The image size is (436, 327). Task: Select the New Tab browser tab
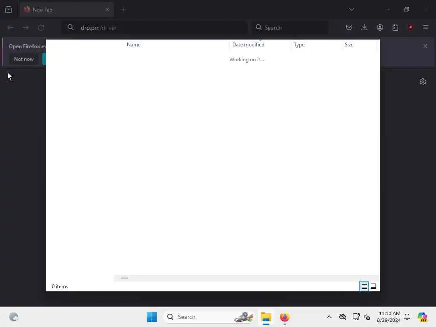coord(67,9)
